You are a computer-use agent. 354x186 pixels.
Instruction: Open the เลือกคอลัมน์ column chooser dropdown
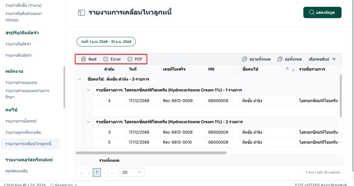point(322,59)
